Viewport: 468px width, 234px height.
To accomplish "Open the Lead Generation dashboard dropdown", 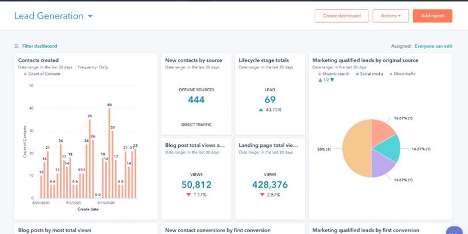I will (90, 16).
